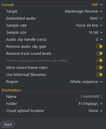Screen dimensions: 106x129
Task: Open the Format AAF dropdown
Action: click(x=97, y=5)
